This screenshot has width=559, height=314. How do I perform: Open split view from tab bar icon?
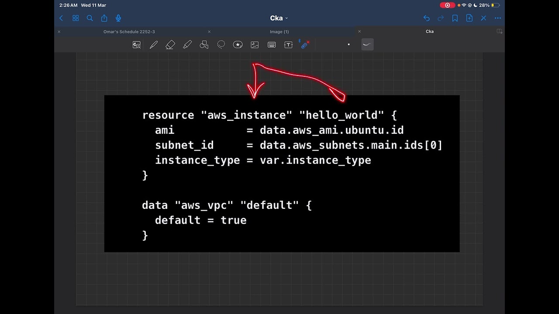[x=499, y=31]
